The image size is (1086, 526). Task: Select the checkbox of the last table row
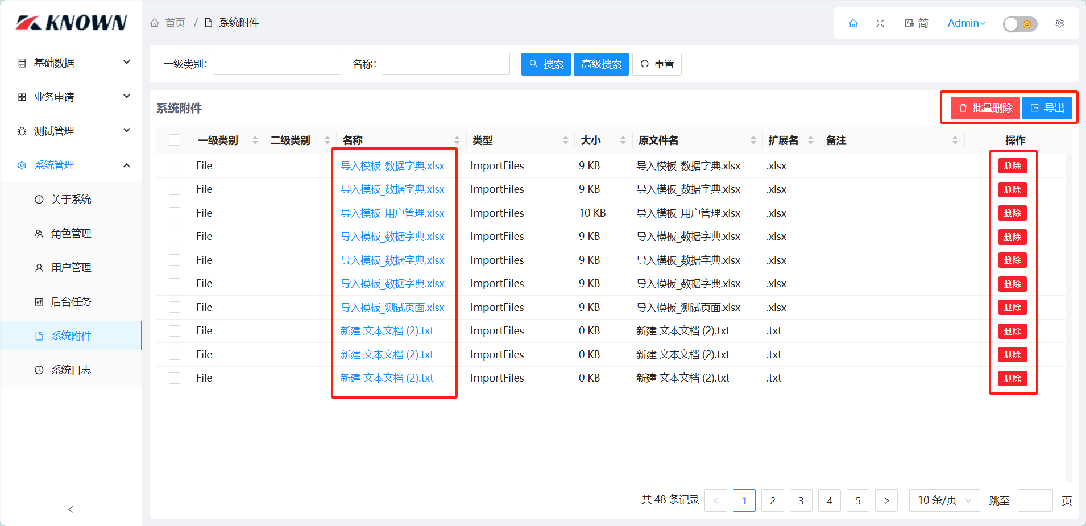(x=175, y=378)
